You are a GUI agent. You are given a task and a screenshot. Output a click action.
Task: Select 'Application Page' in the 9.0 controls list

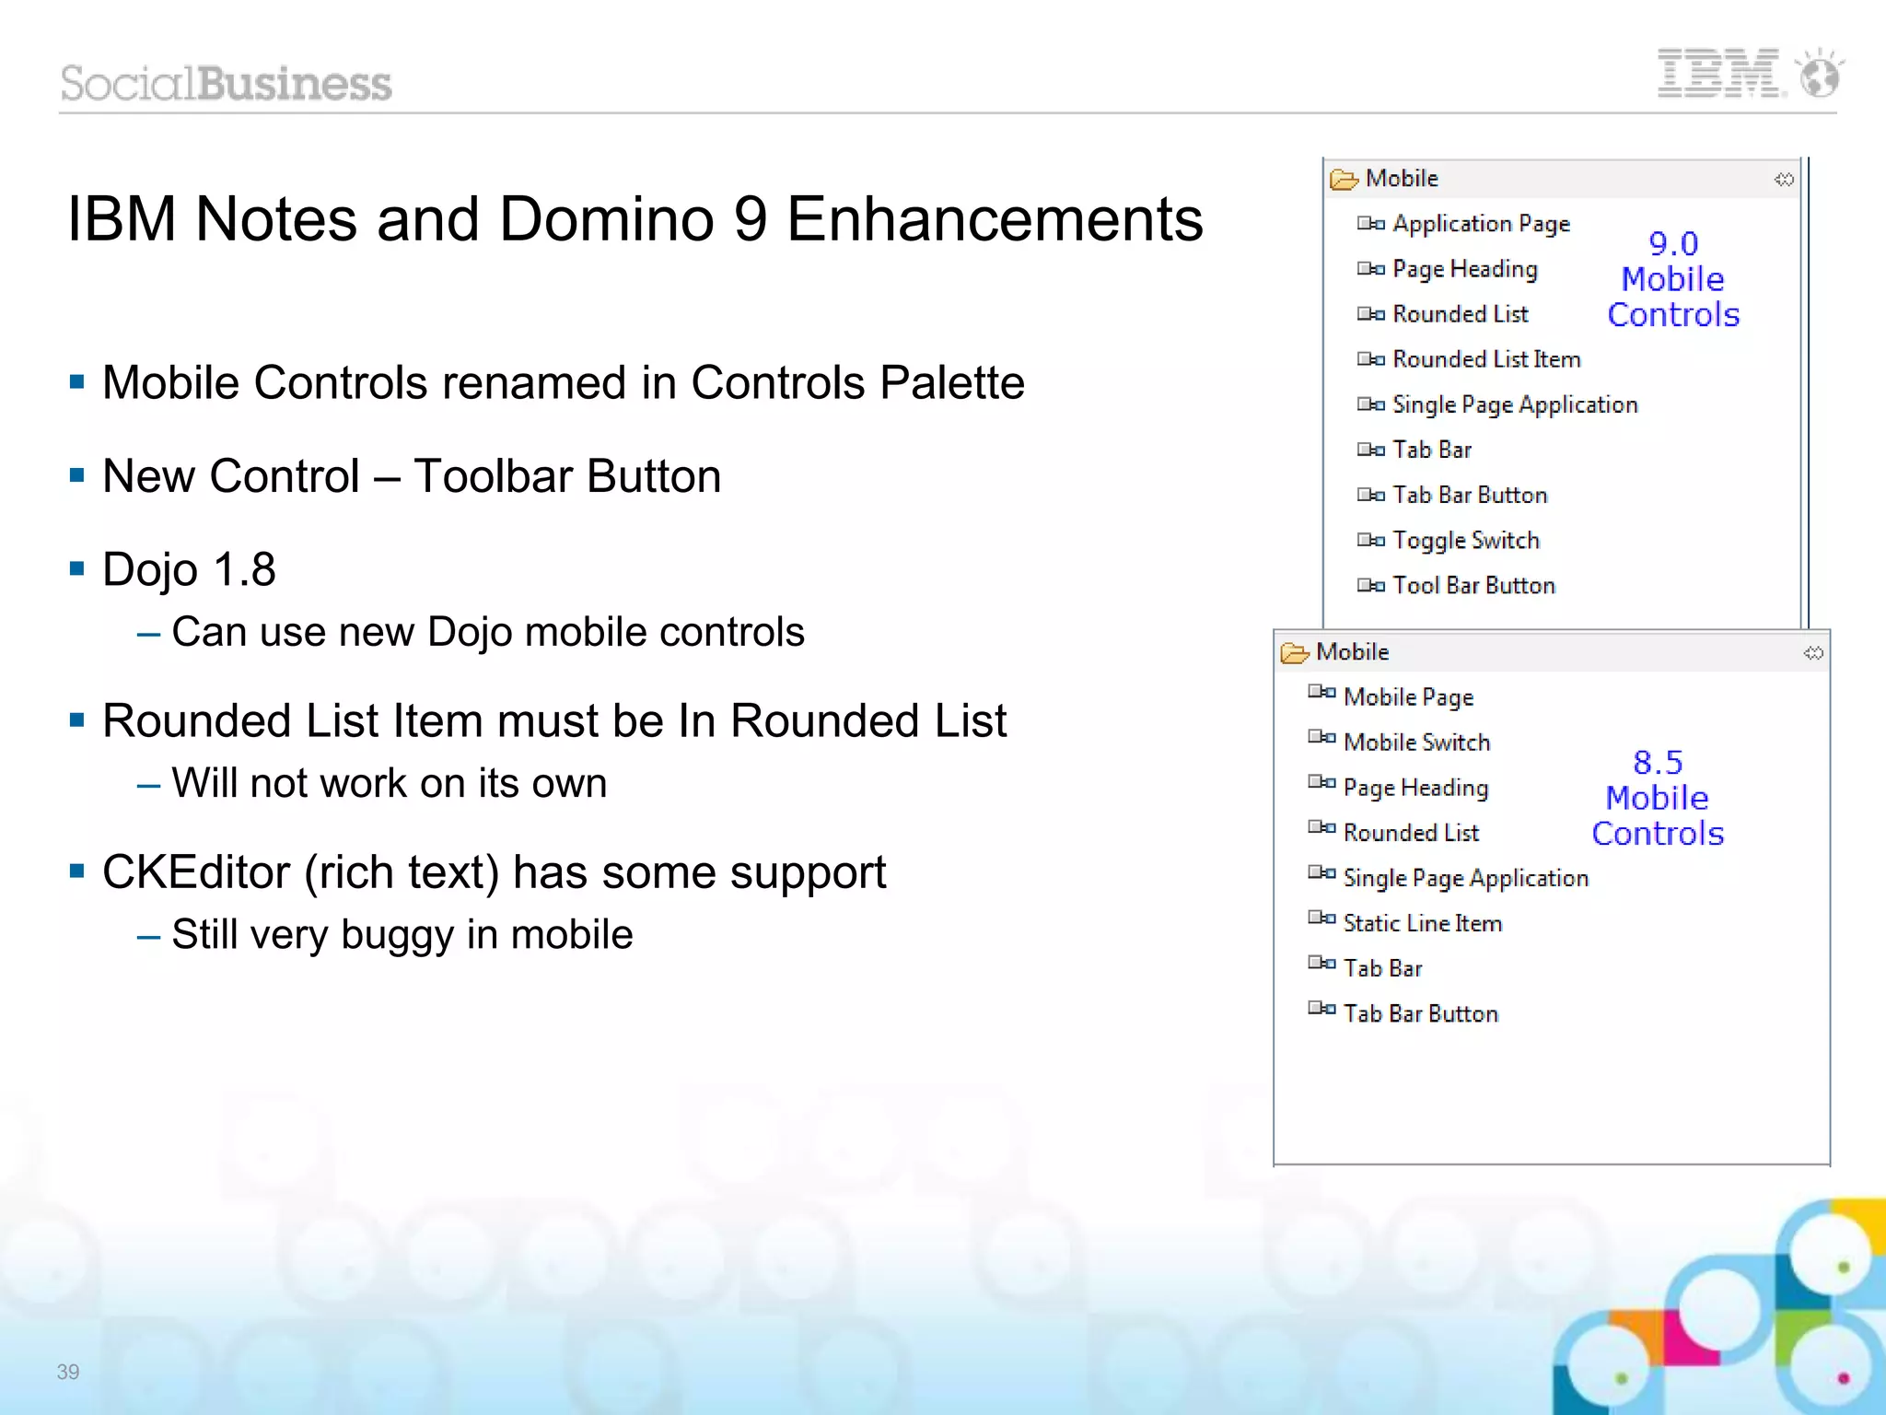(x=1481, y=224)
